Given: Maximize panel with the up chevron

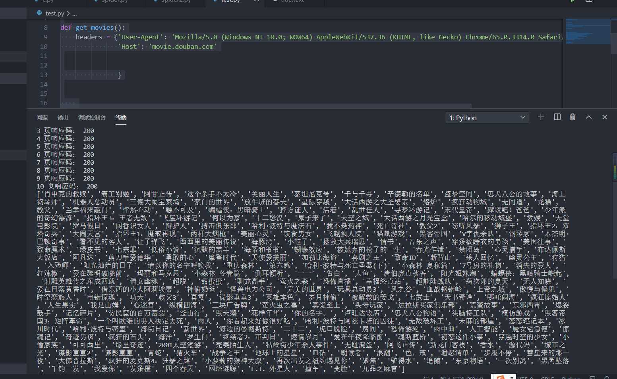Looking at the screenshot, I should click(589, 117).
